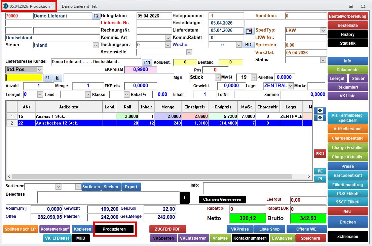Open the SpedTyp LKW dropdown
Screen dimensions: 372x246
point(323,31)
